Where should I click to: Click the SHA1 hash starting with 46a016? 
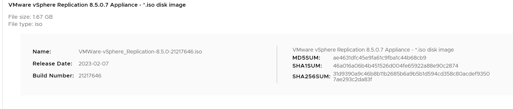coord(396,66)
